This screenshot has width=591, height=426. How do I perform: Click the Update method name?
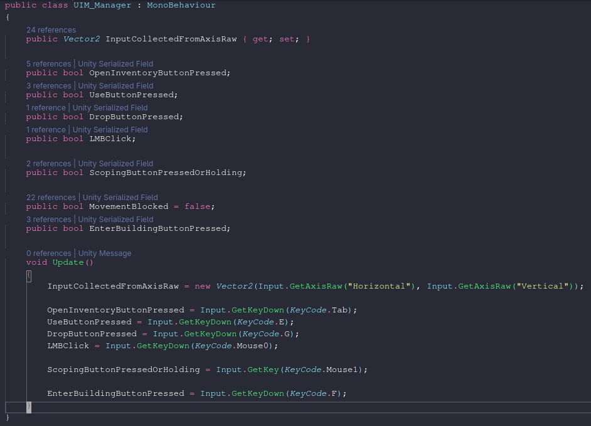click(68, 262)
